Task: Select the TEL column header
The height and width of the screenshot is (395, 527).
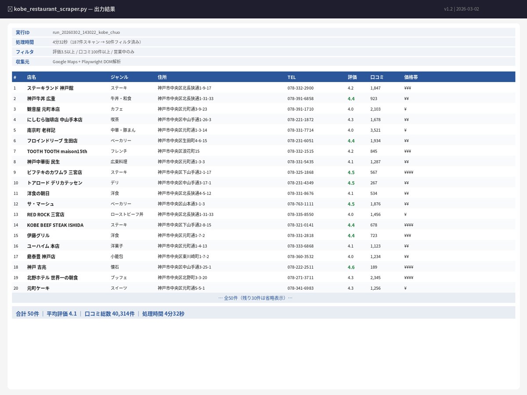Action: point(292,77)
